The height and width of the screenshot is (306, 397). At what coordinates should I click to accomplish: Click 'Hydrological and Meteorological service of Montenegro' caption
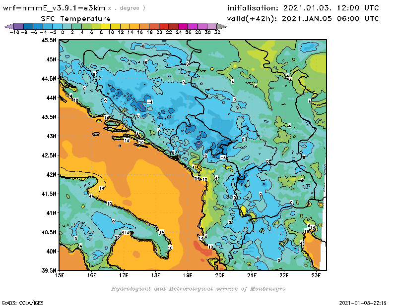(x=198, y=289)
